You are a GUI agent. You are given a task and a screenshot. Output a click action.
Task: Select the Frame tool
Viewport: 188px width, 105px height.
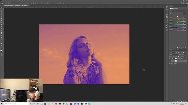[1, 17]
